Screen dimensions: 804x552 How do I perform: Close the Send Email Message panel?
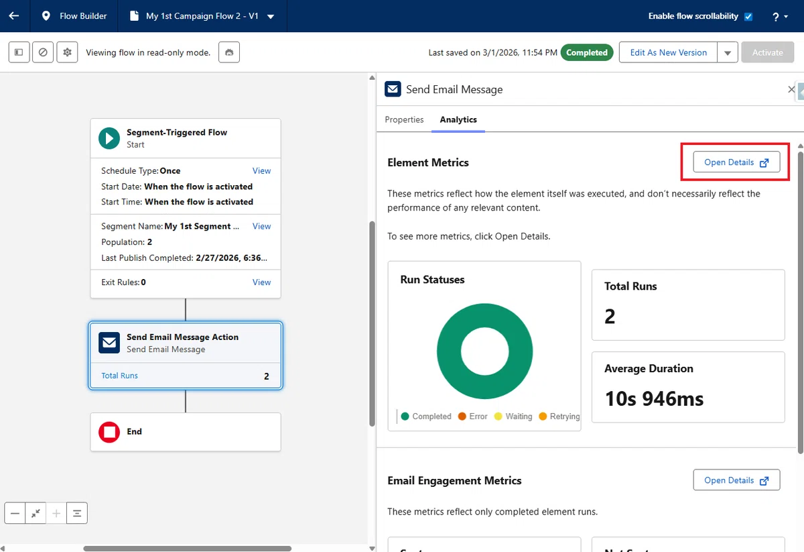[791, 89]
